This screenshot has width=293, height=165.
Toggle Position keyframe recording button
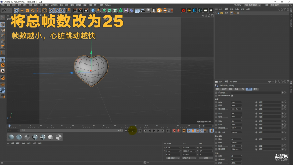click(x=189, y=131)
